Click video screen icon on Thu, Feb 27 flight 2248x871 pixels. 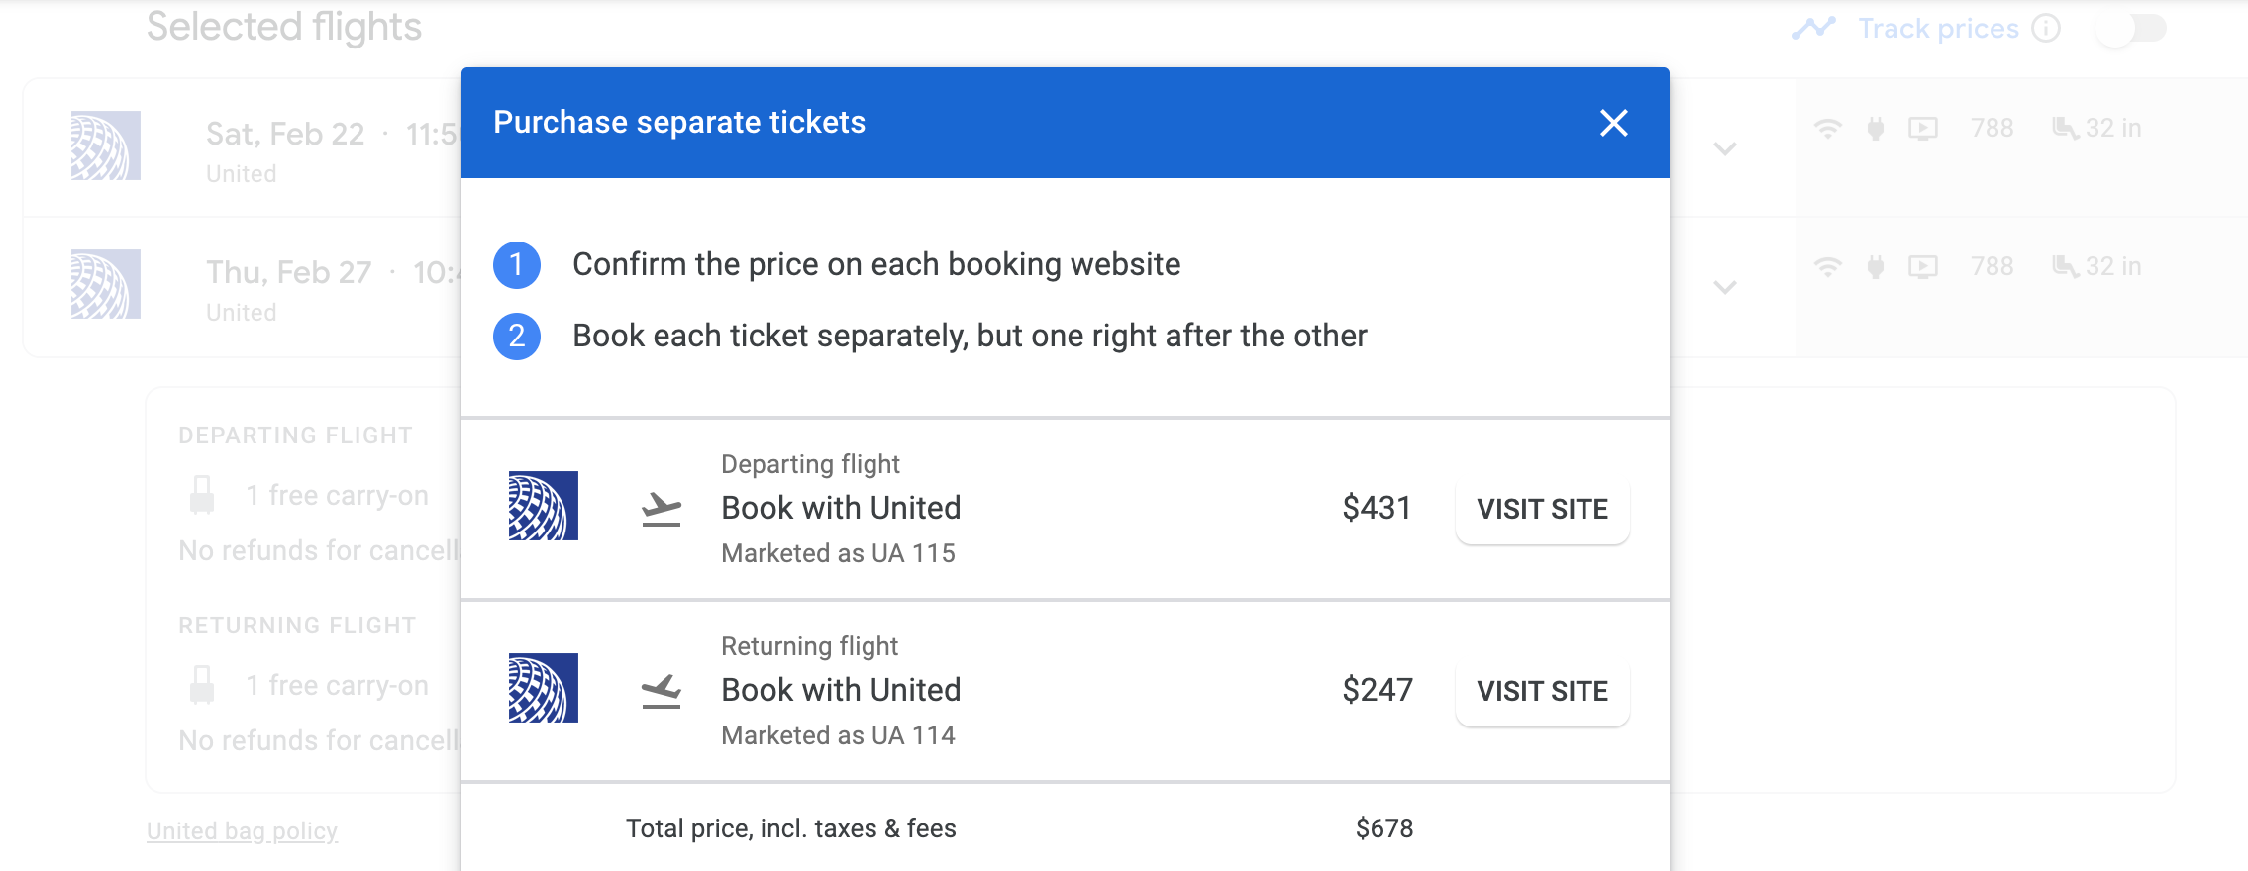1922,266
